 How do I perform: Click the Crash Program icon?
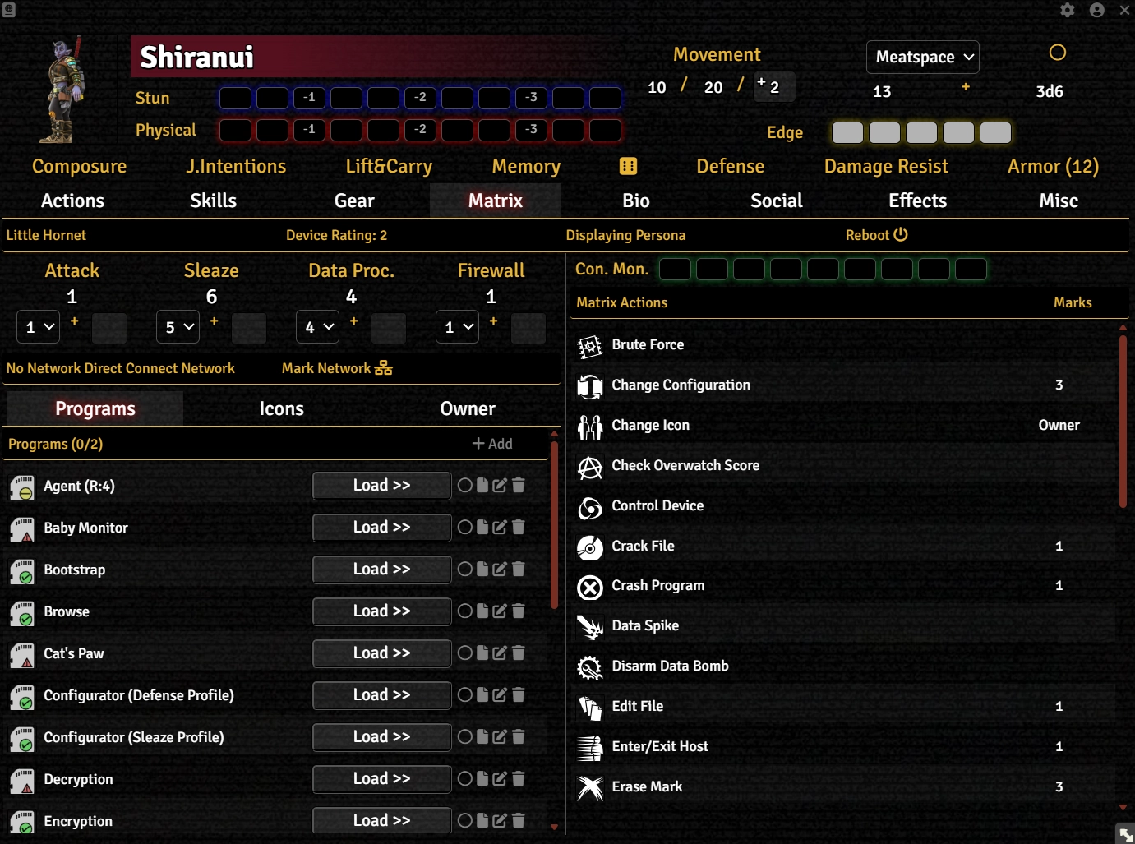point(589,587)
